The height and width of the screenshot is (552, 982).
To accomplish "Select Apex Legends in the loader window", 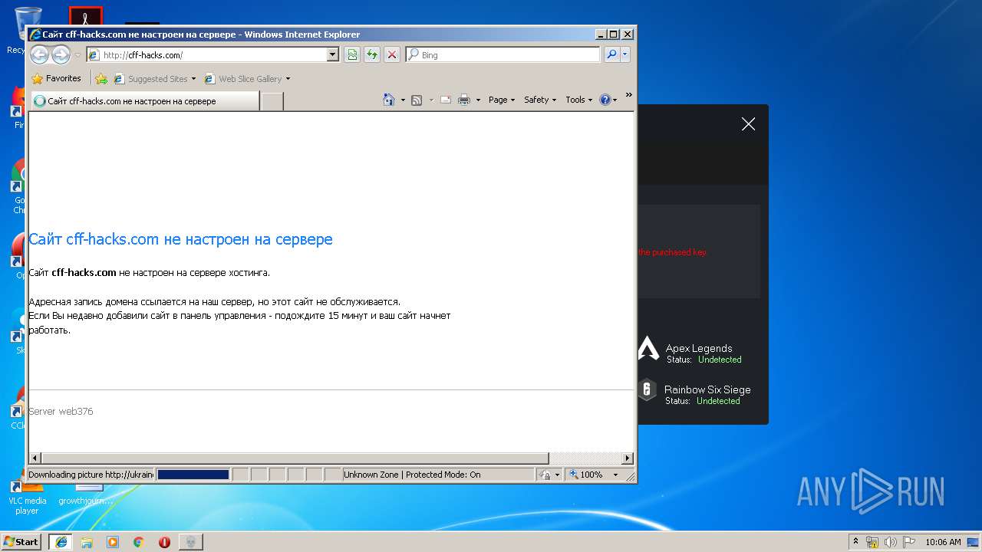I will tap(698, 348).
